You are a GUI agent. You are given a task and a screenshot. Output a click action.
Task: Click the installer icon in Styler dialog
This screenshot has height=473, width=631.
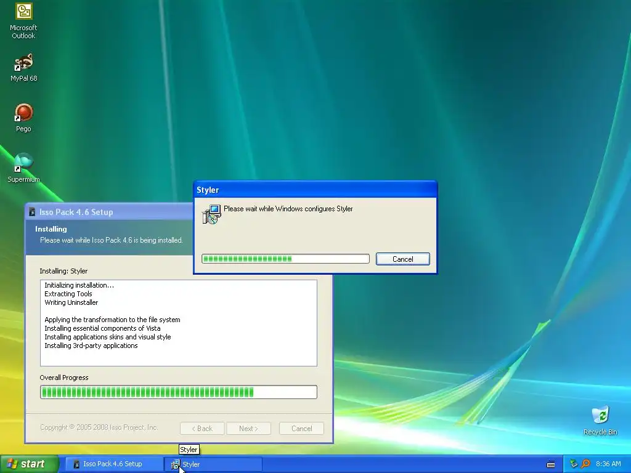(212, 214)
